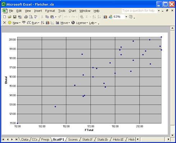Viewport: 176px width, 143px height.
Task: Click the Format Painter brush icon
Action: pos(60,17)
